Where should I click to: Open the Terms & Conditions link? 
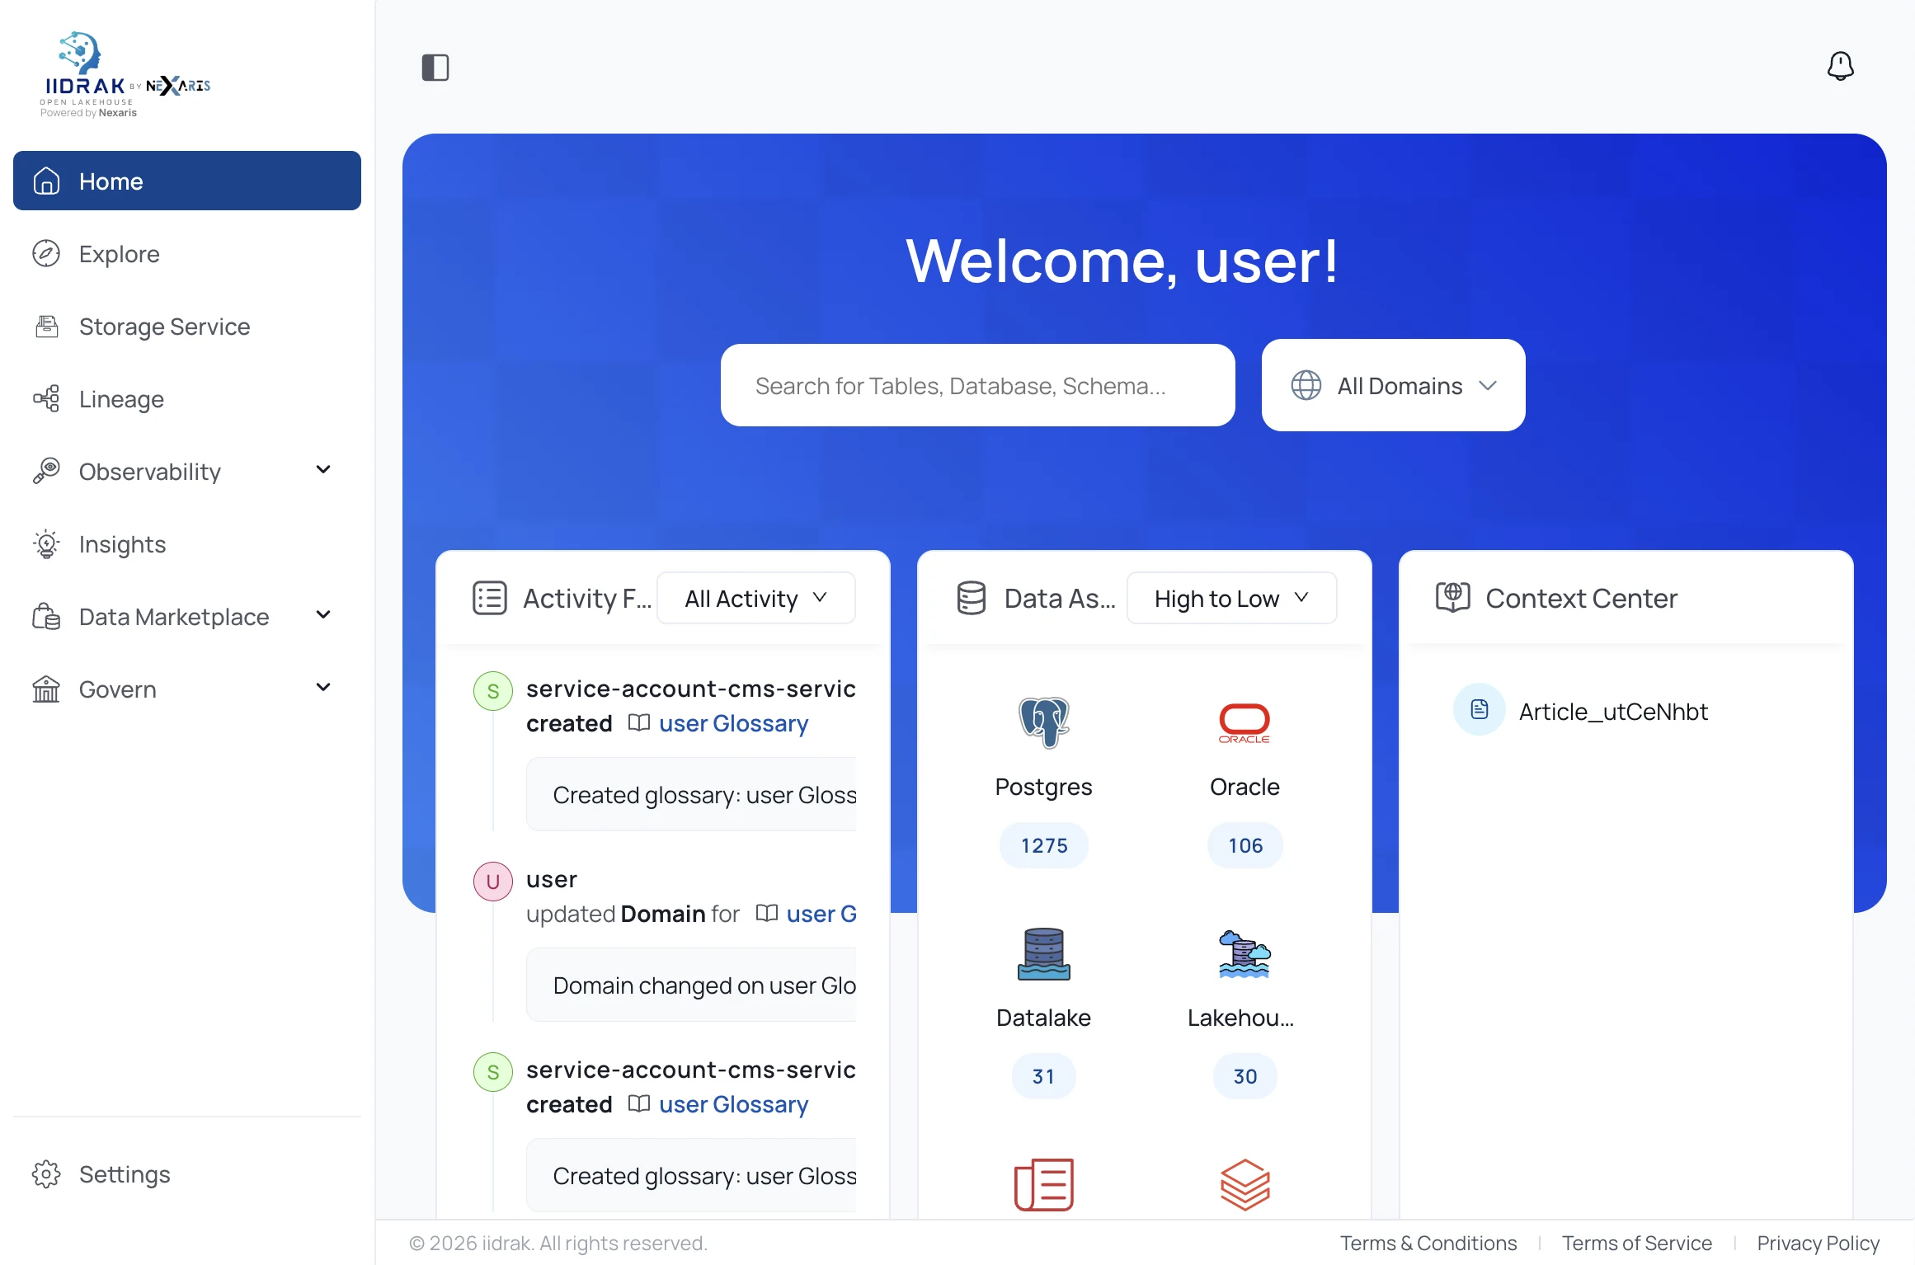[1428, 1243]
